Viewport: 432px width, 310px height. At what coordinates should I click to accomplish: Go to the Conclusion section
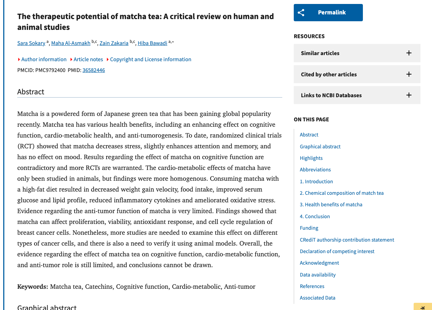pos(315,216)
